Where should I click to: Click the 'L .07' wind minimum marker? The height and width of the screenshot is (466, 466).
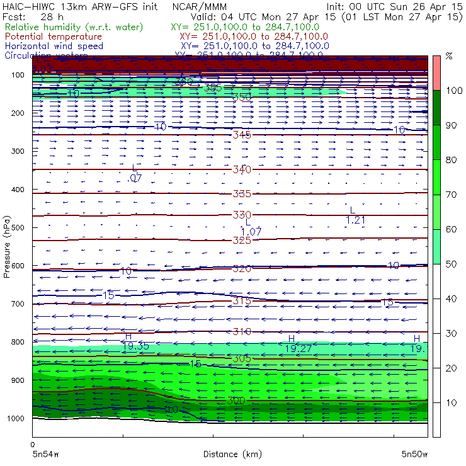click(135, 174)
